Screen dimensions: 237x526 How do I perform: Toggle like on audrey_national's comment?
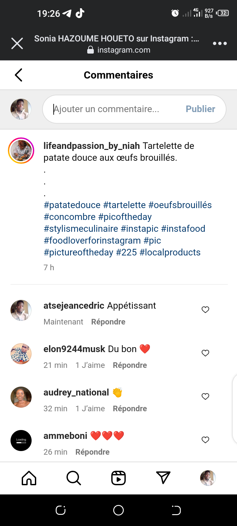click(205, 396)
